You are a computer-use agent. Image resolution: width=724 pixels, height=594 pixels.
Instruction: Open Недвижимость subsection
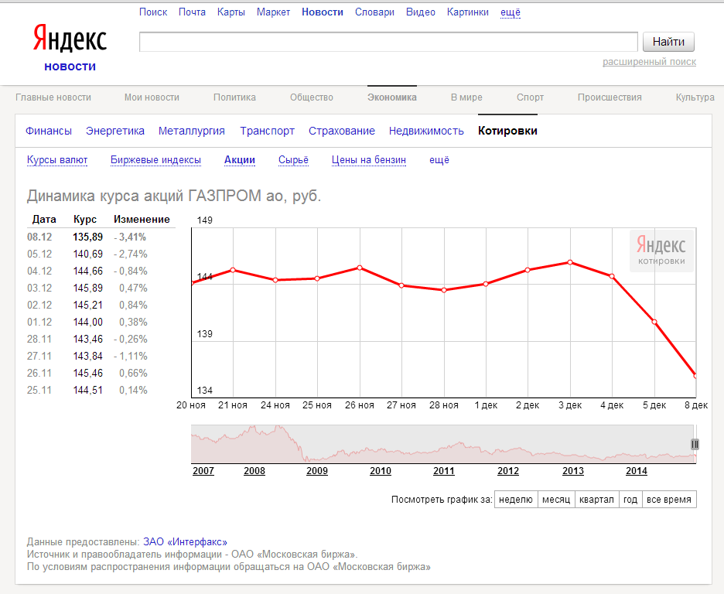[426, 131]
